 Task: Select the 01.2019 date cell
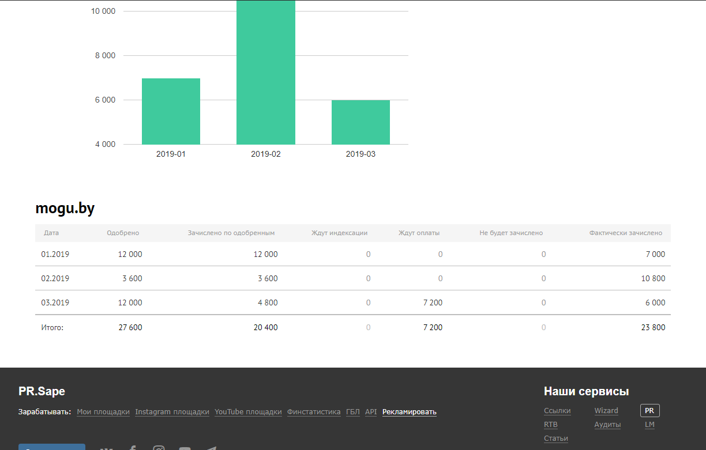pos(55,254)
